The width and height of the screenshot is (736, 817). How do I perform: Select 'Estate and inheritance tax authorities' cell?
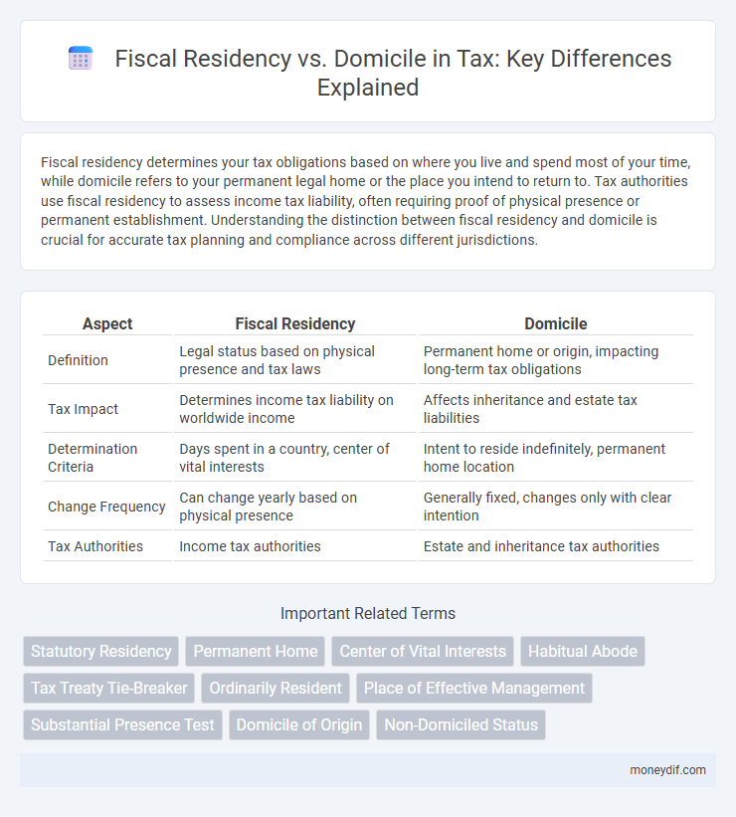tap(555, 546)
